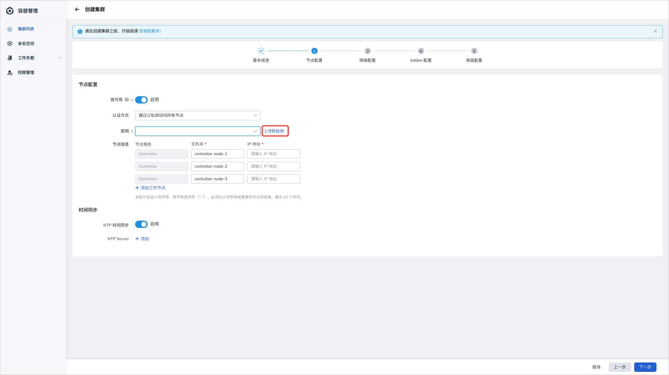Click the IP 地址 field for controller-node-3
Screen dimensions: 669x375
pos(274,179)
